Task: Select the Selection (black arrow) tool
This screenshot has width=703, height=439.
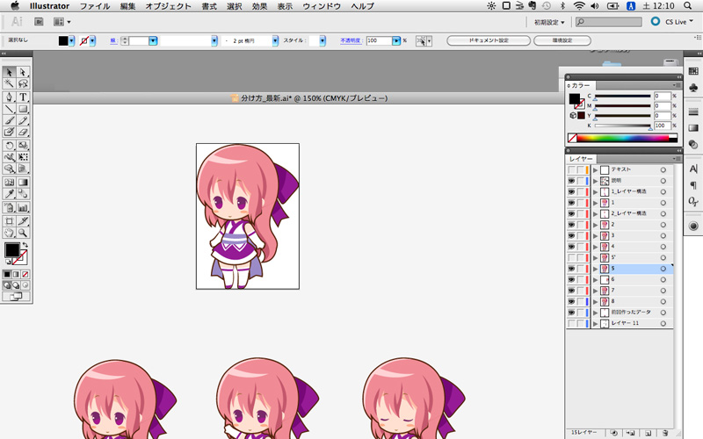Action: point(9,72)
